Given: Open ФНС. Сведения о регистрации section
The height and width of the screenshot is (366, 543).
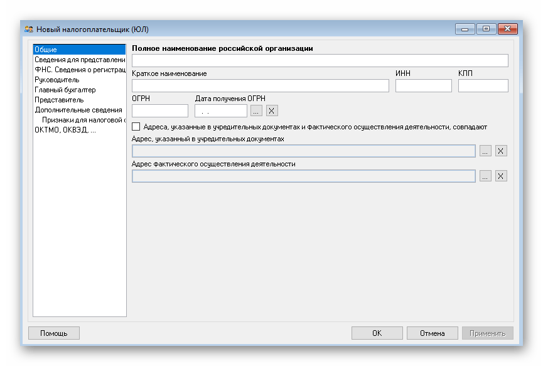Looking at the screenshot, I should pyautogui.click(x=79, y=70).
